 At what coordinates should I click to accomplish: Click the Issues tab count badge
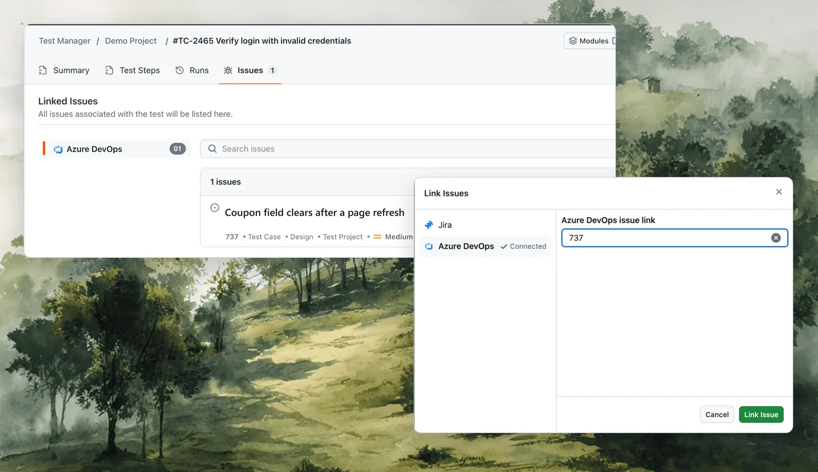272,70
